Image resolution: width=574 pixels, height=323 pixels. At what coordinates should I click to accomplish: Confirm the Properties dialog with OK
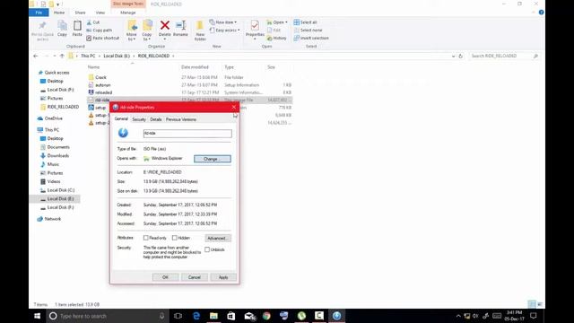click(x=165, y=277)
